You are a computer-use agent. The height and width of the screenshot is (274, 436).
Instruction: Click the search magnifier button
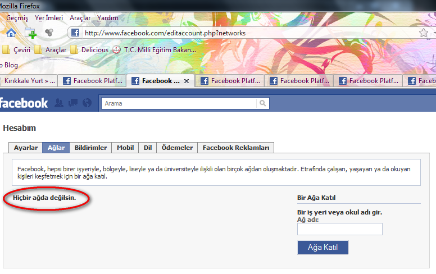tap(262, 103)
